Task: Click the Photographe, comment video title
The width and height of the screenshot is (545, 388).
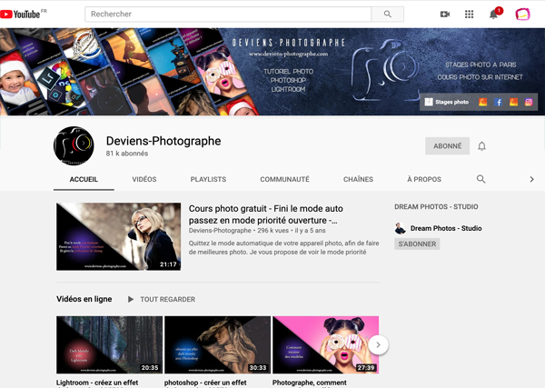Action: pyautogui.click(x=310, y=383)
